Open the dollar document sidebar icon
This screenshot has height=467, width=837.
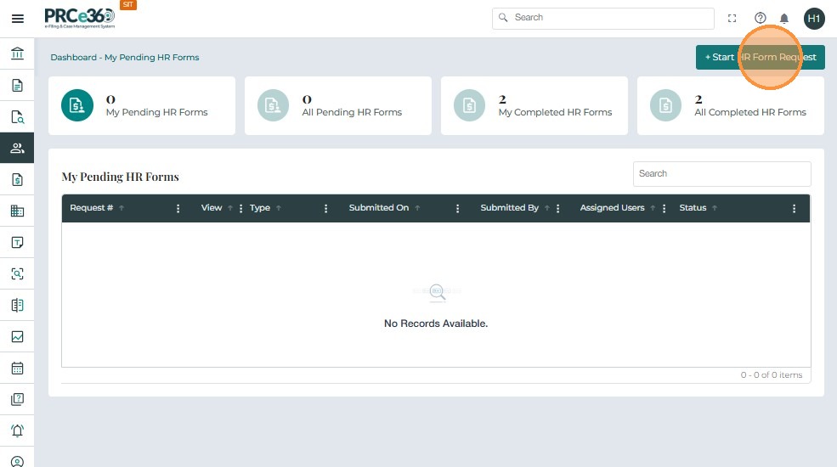click(17, 180)
